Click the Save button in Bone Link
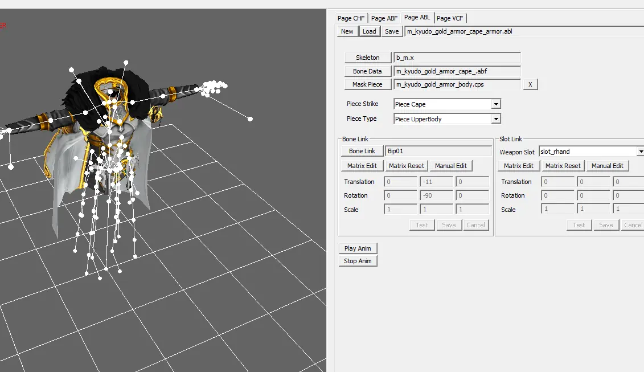 449,225
